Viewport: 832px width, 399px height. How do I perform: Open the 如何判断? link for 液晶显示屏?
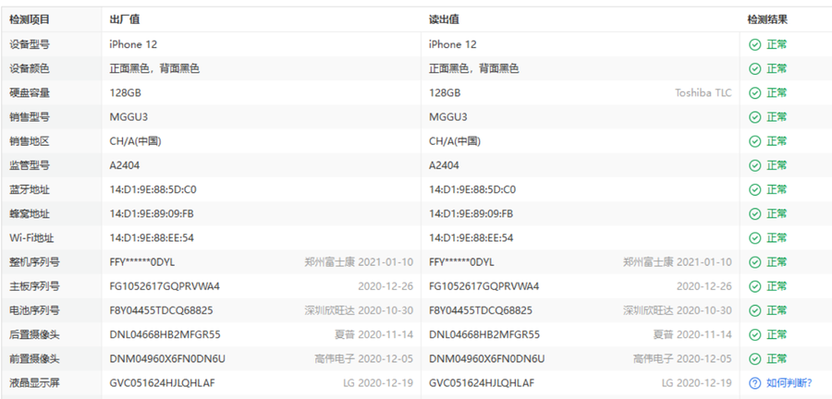pos(789,383)
